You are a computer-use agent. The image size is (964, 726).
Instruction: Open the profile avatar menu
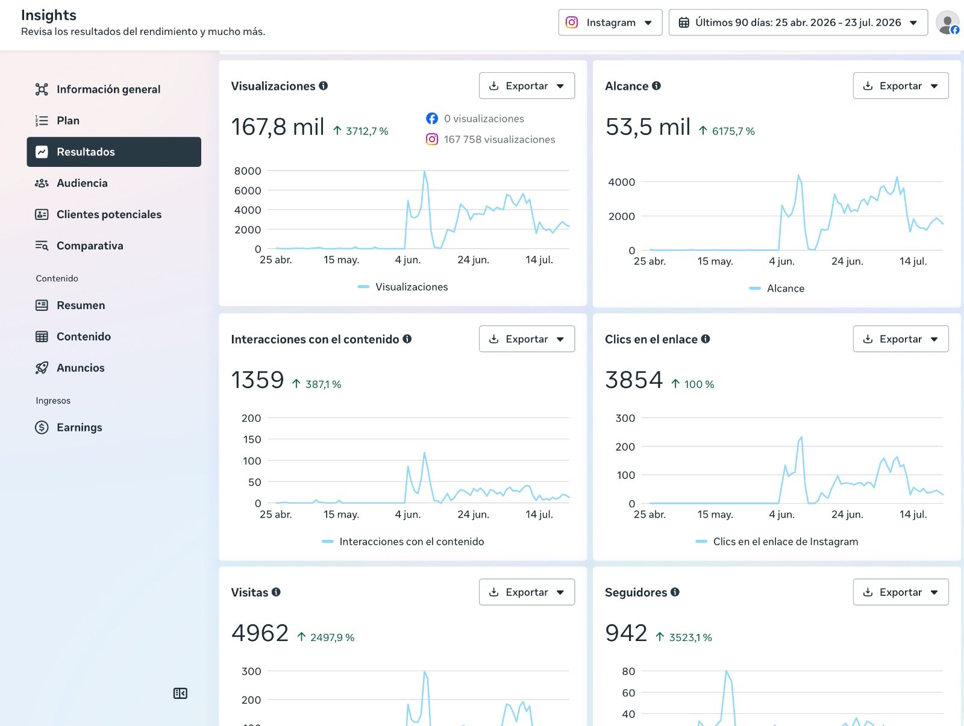click(947, 22)
